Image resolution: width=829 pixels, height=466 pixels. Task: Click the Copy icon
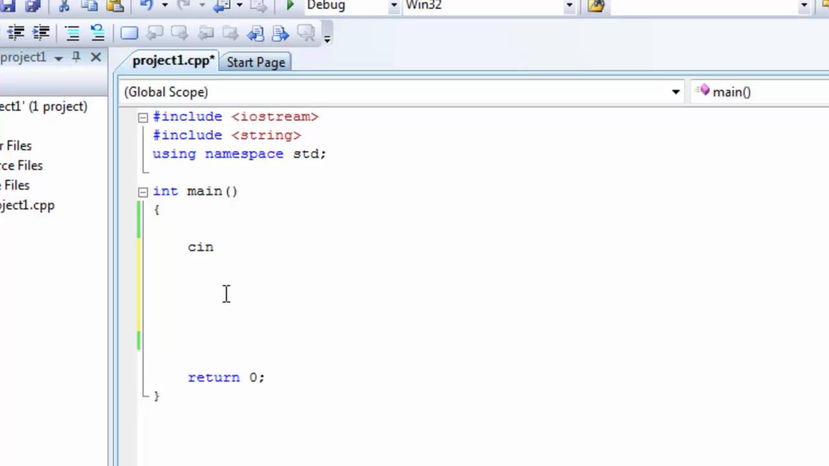click(x=89, y=5)
